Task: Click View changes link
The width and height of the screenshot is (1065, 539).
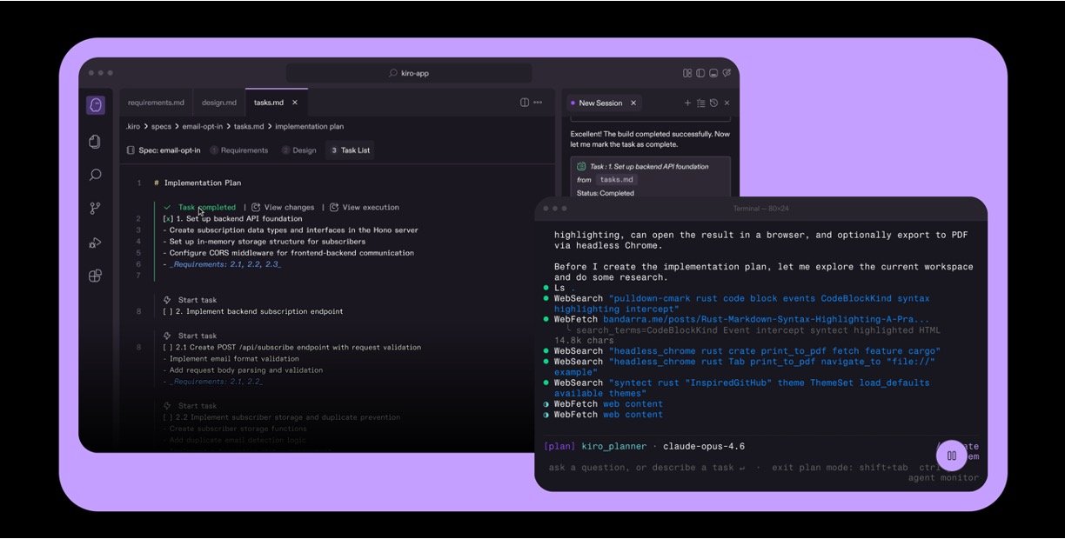Action: tap(283, 208)
